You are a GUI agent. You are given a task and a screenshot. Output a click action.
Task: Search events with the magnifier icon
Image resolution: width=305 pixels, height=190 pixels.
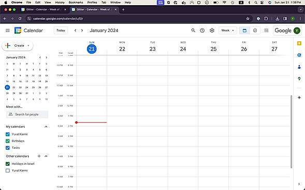193,30
